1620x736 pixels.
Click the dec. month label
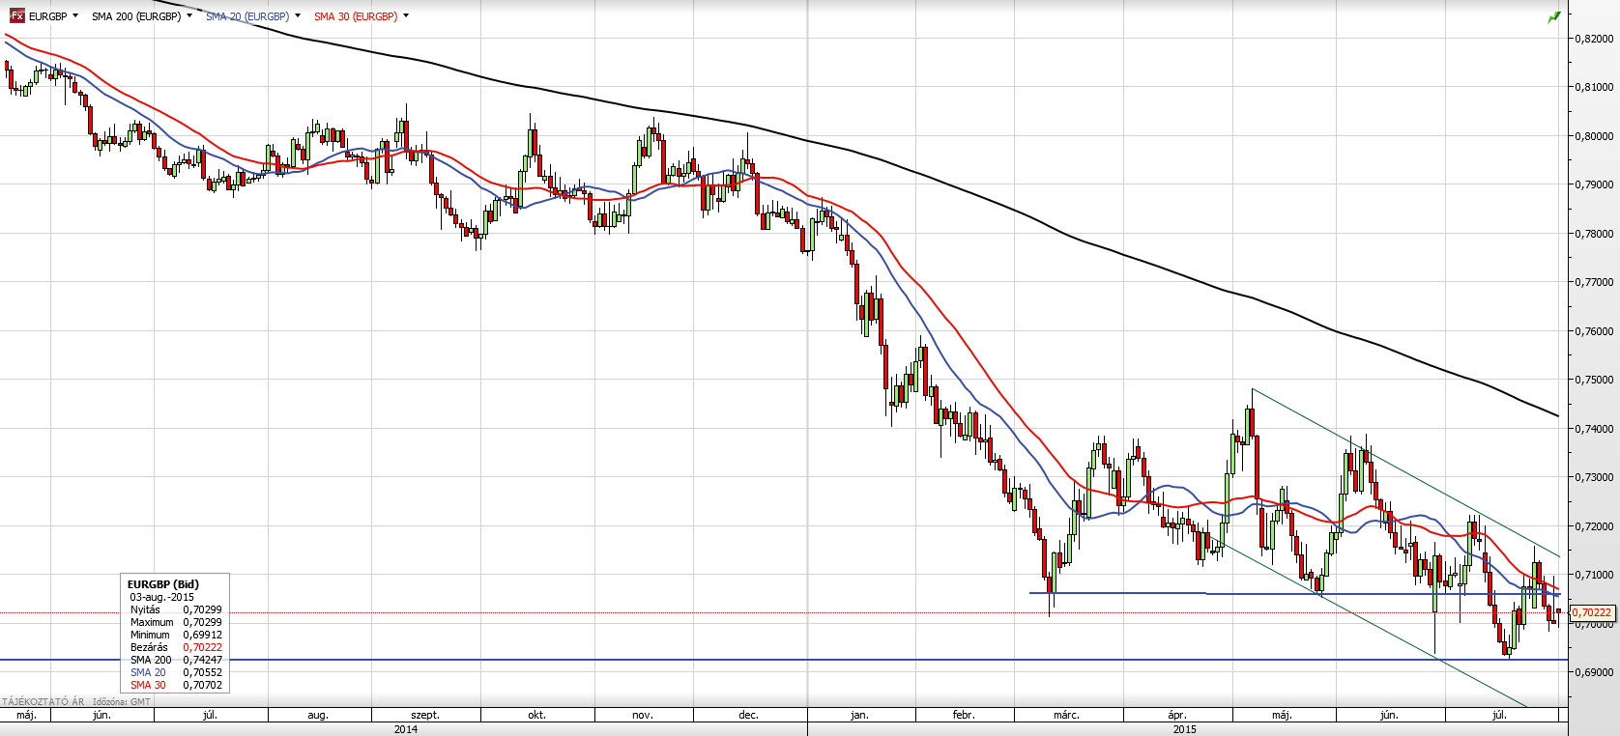pos(748,716)
